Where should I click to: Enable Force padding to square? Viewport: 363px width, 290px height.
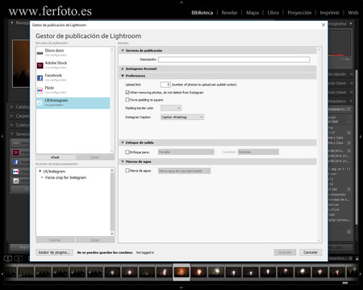pyautogui.click(x=127, y=100)
